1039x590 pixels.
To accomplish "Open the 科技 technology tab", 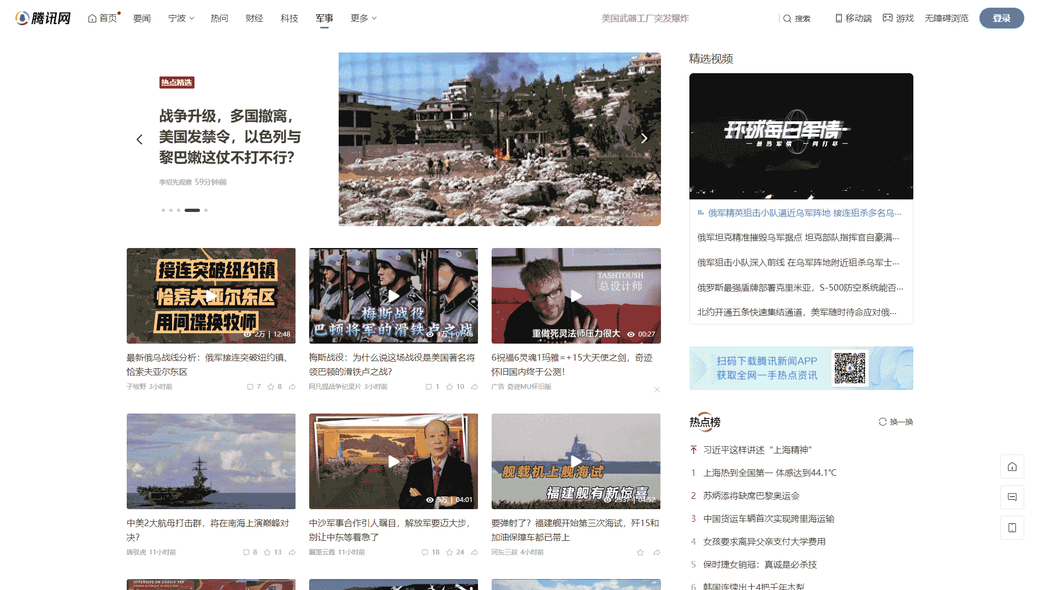I will (x=290, y=18).
